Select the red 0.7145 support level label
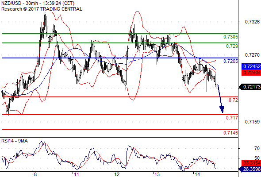 (x=230, y=133)
